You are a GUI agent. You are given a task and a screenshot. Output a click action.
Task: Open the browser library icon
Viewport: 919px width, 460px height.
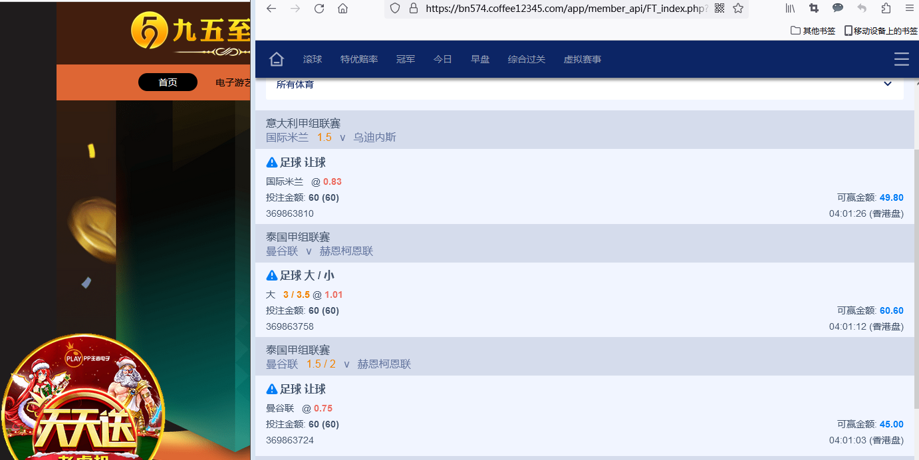791,9
